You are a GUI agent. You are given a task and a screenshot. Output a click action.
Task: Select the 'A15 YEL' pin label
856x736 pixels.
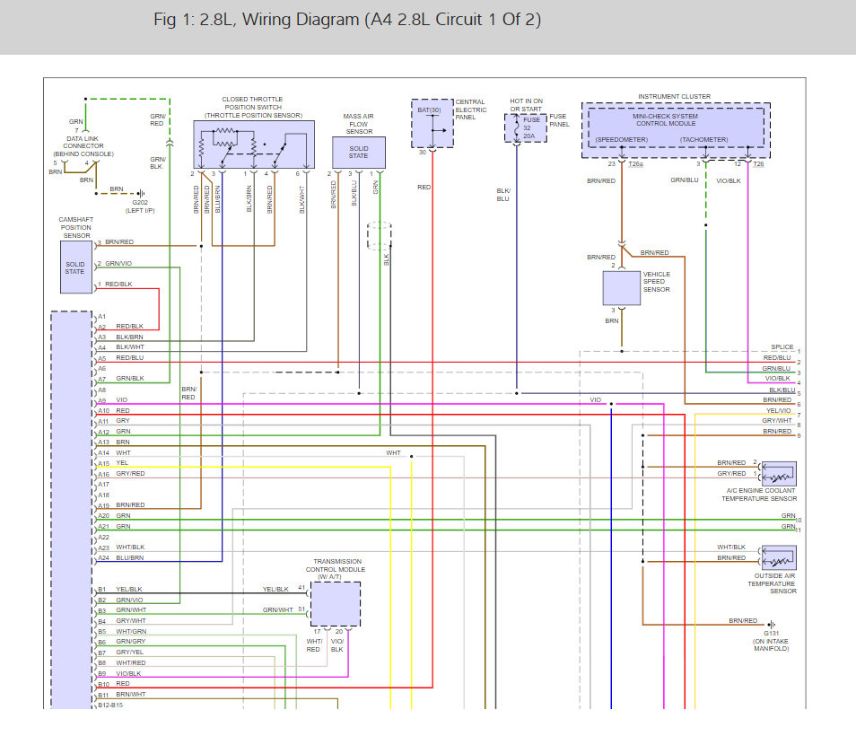114,463
